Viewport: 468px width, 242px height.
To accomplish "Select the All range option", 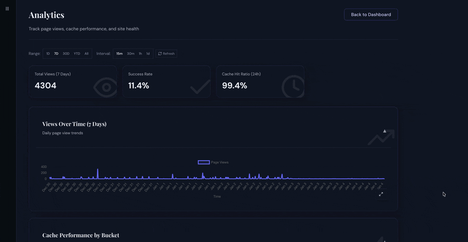I will [87, 54].
